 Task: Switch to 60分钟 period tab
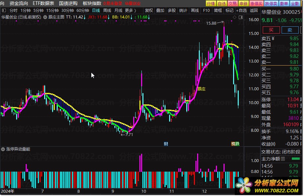click(82, 11)
